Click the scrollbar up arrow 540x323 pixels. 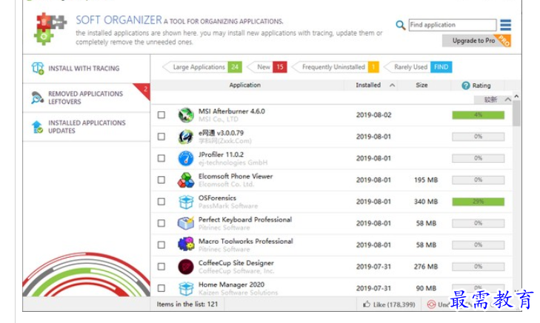click(x=516, y=96)
